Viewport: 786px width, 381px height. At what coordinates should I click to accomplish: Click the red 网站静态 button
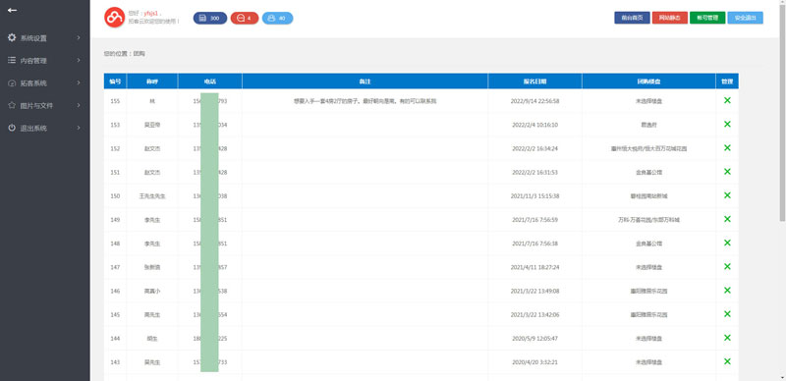pyautogui.click(x=670, y=18)
